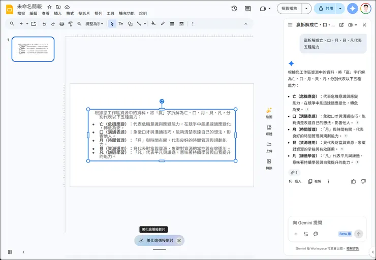Open the toolbar three-dot overflow menu

[193, 24]
